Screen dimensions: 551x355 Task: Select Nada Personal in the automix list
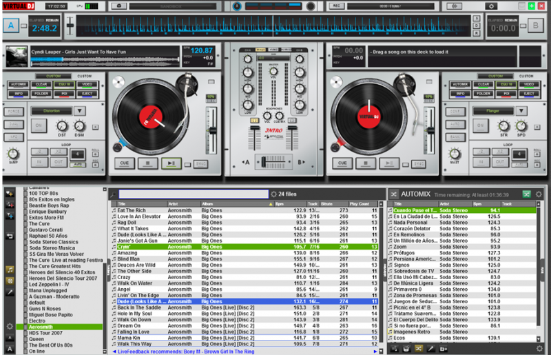462,223
